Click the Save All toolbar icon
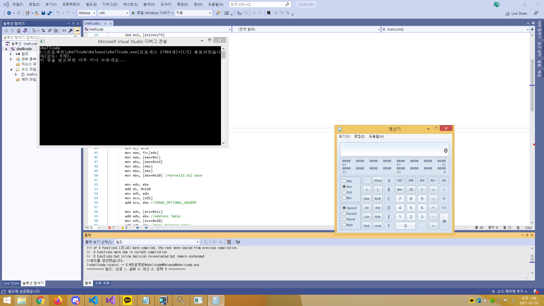This screenshot has width=544, height=306. tap(50, 13)
